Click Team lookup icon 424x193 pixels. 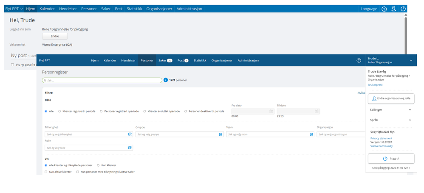pyautogui.click(x=311, y=134)
